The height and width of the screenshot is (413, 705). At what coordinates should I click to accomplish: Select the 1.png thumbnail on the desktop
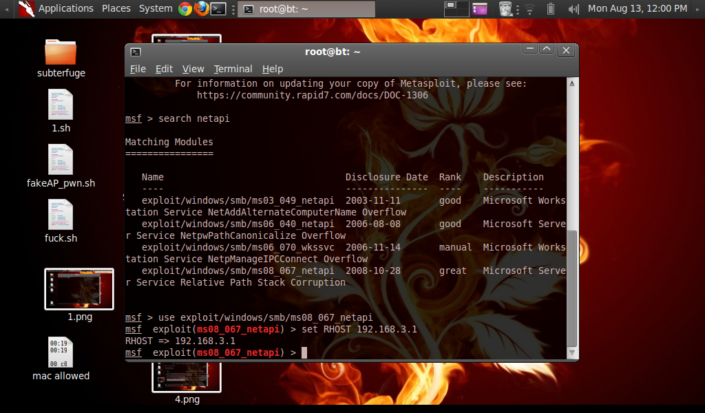pyautogui.click(x=79, y=295)
